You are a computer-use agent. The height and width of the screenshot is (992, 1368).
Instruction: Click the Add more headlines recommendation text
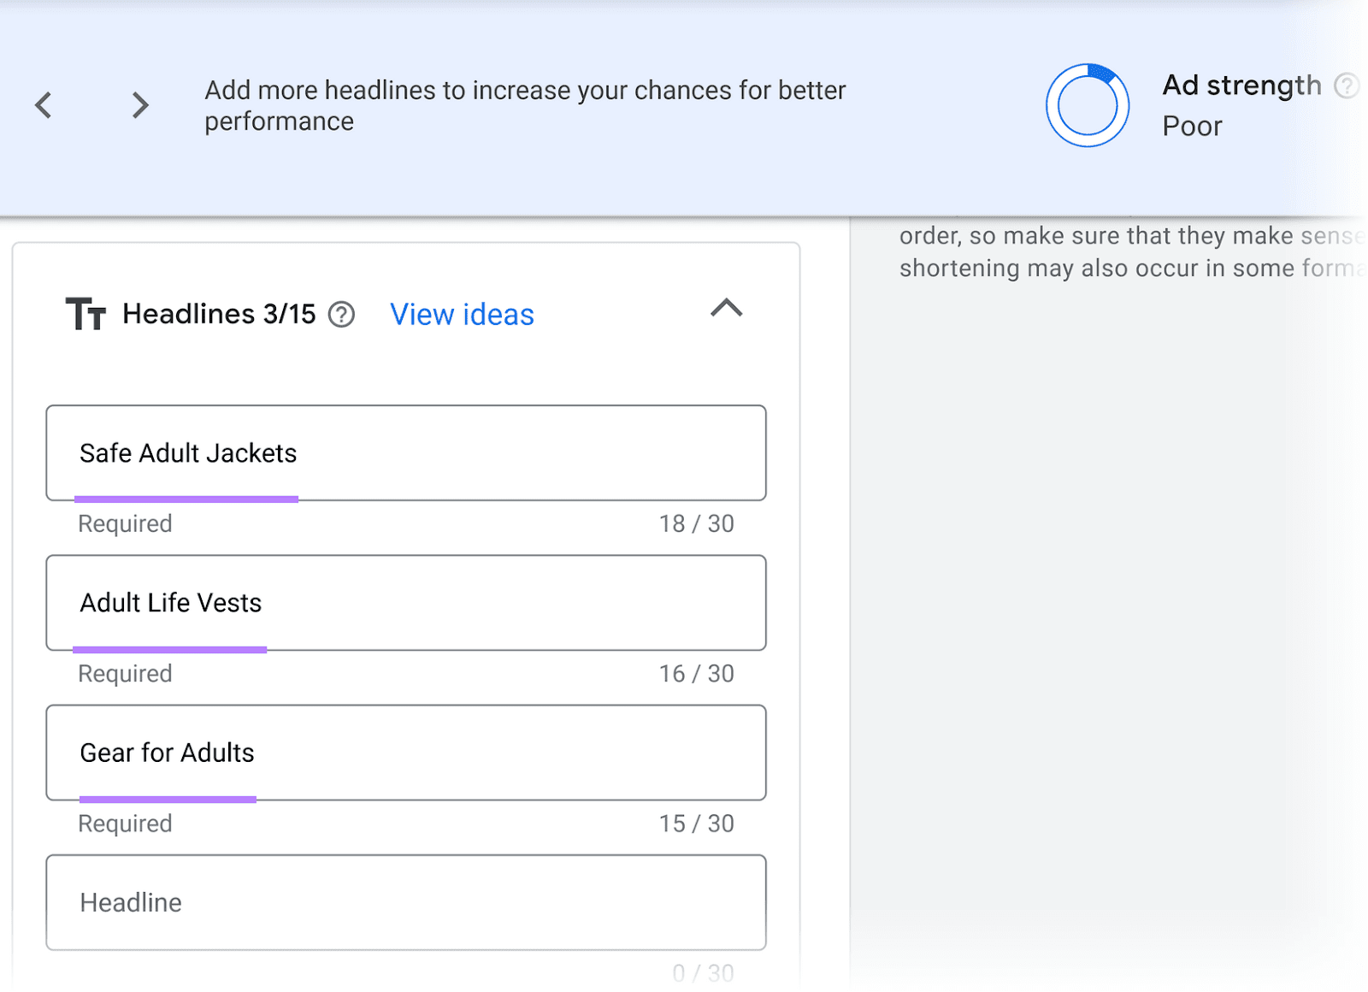[x=525, y=105]
